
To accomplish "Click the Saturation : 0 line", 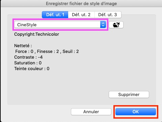I will tap(28, 63).
